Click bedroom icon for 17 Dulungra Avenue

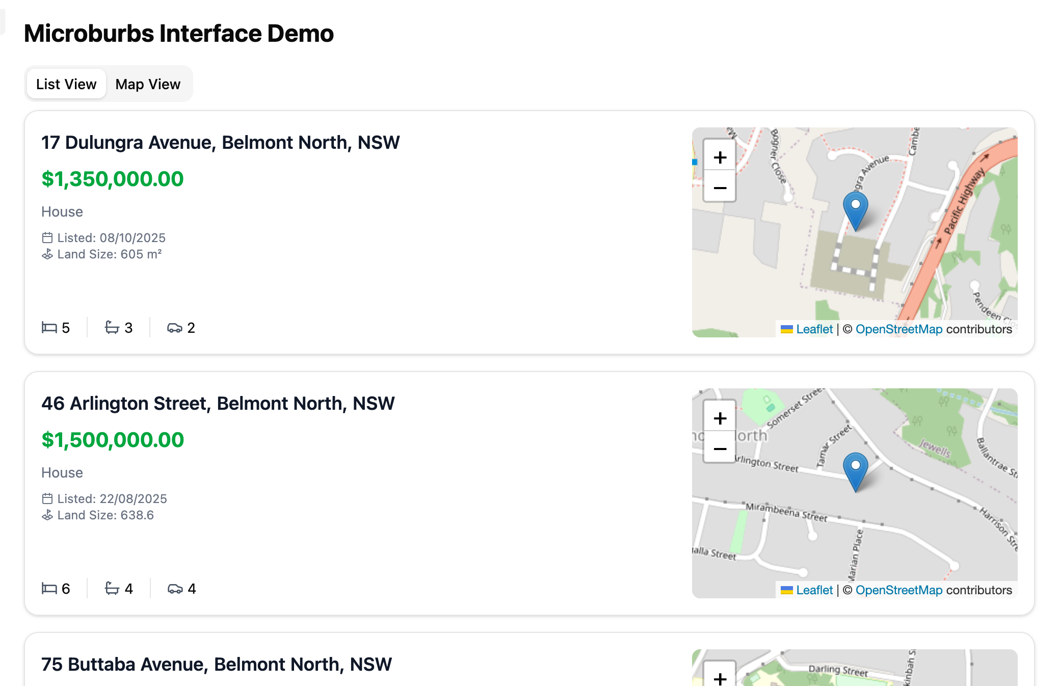click(x=49, y=327)
